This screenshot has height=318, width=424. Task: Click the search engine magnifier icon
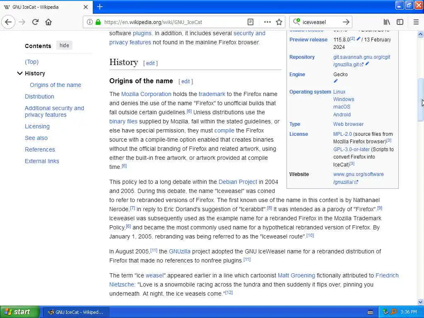click(x=296, y=22)
